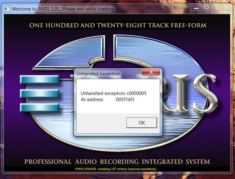
Task: Click the PARIS window title bar icon
Action: [7, 9]
